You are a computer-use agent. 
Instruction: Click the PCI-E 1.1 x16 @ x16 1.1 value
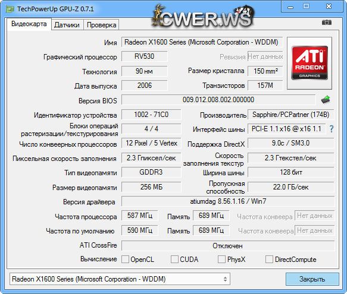(286, 129)
